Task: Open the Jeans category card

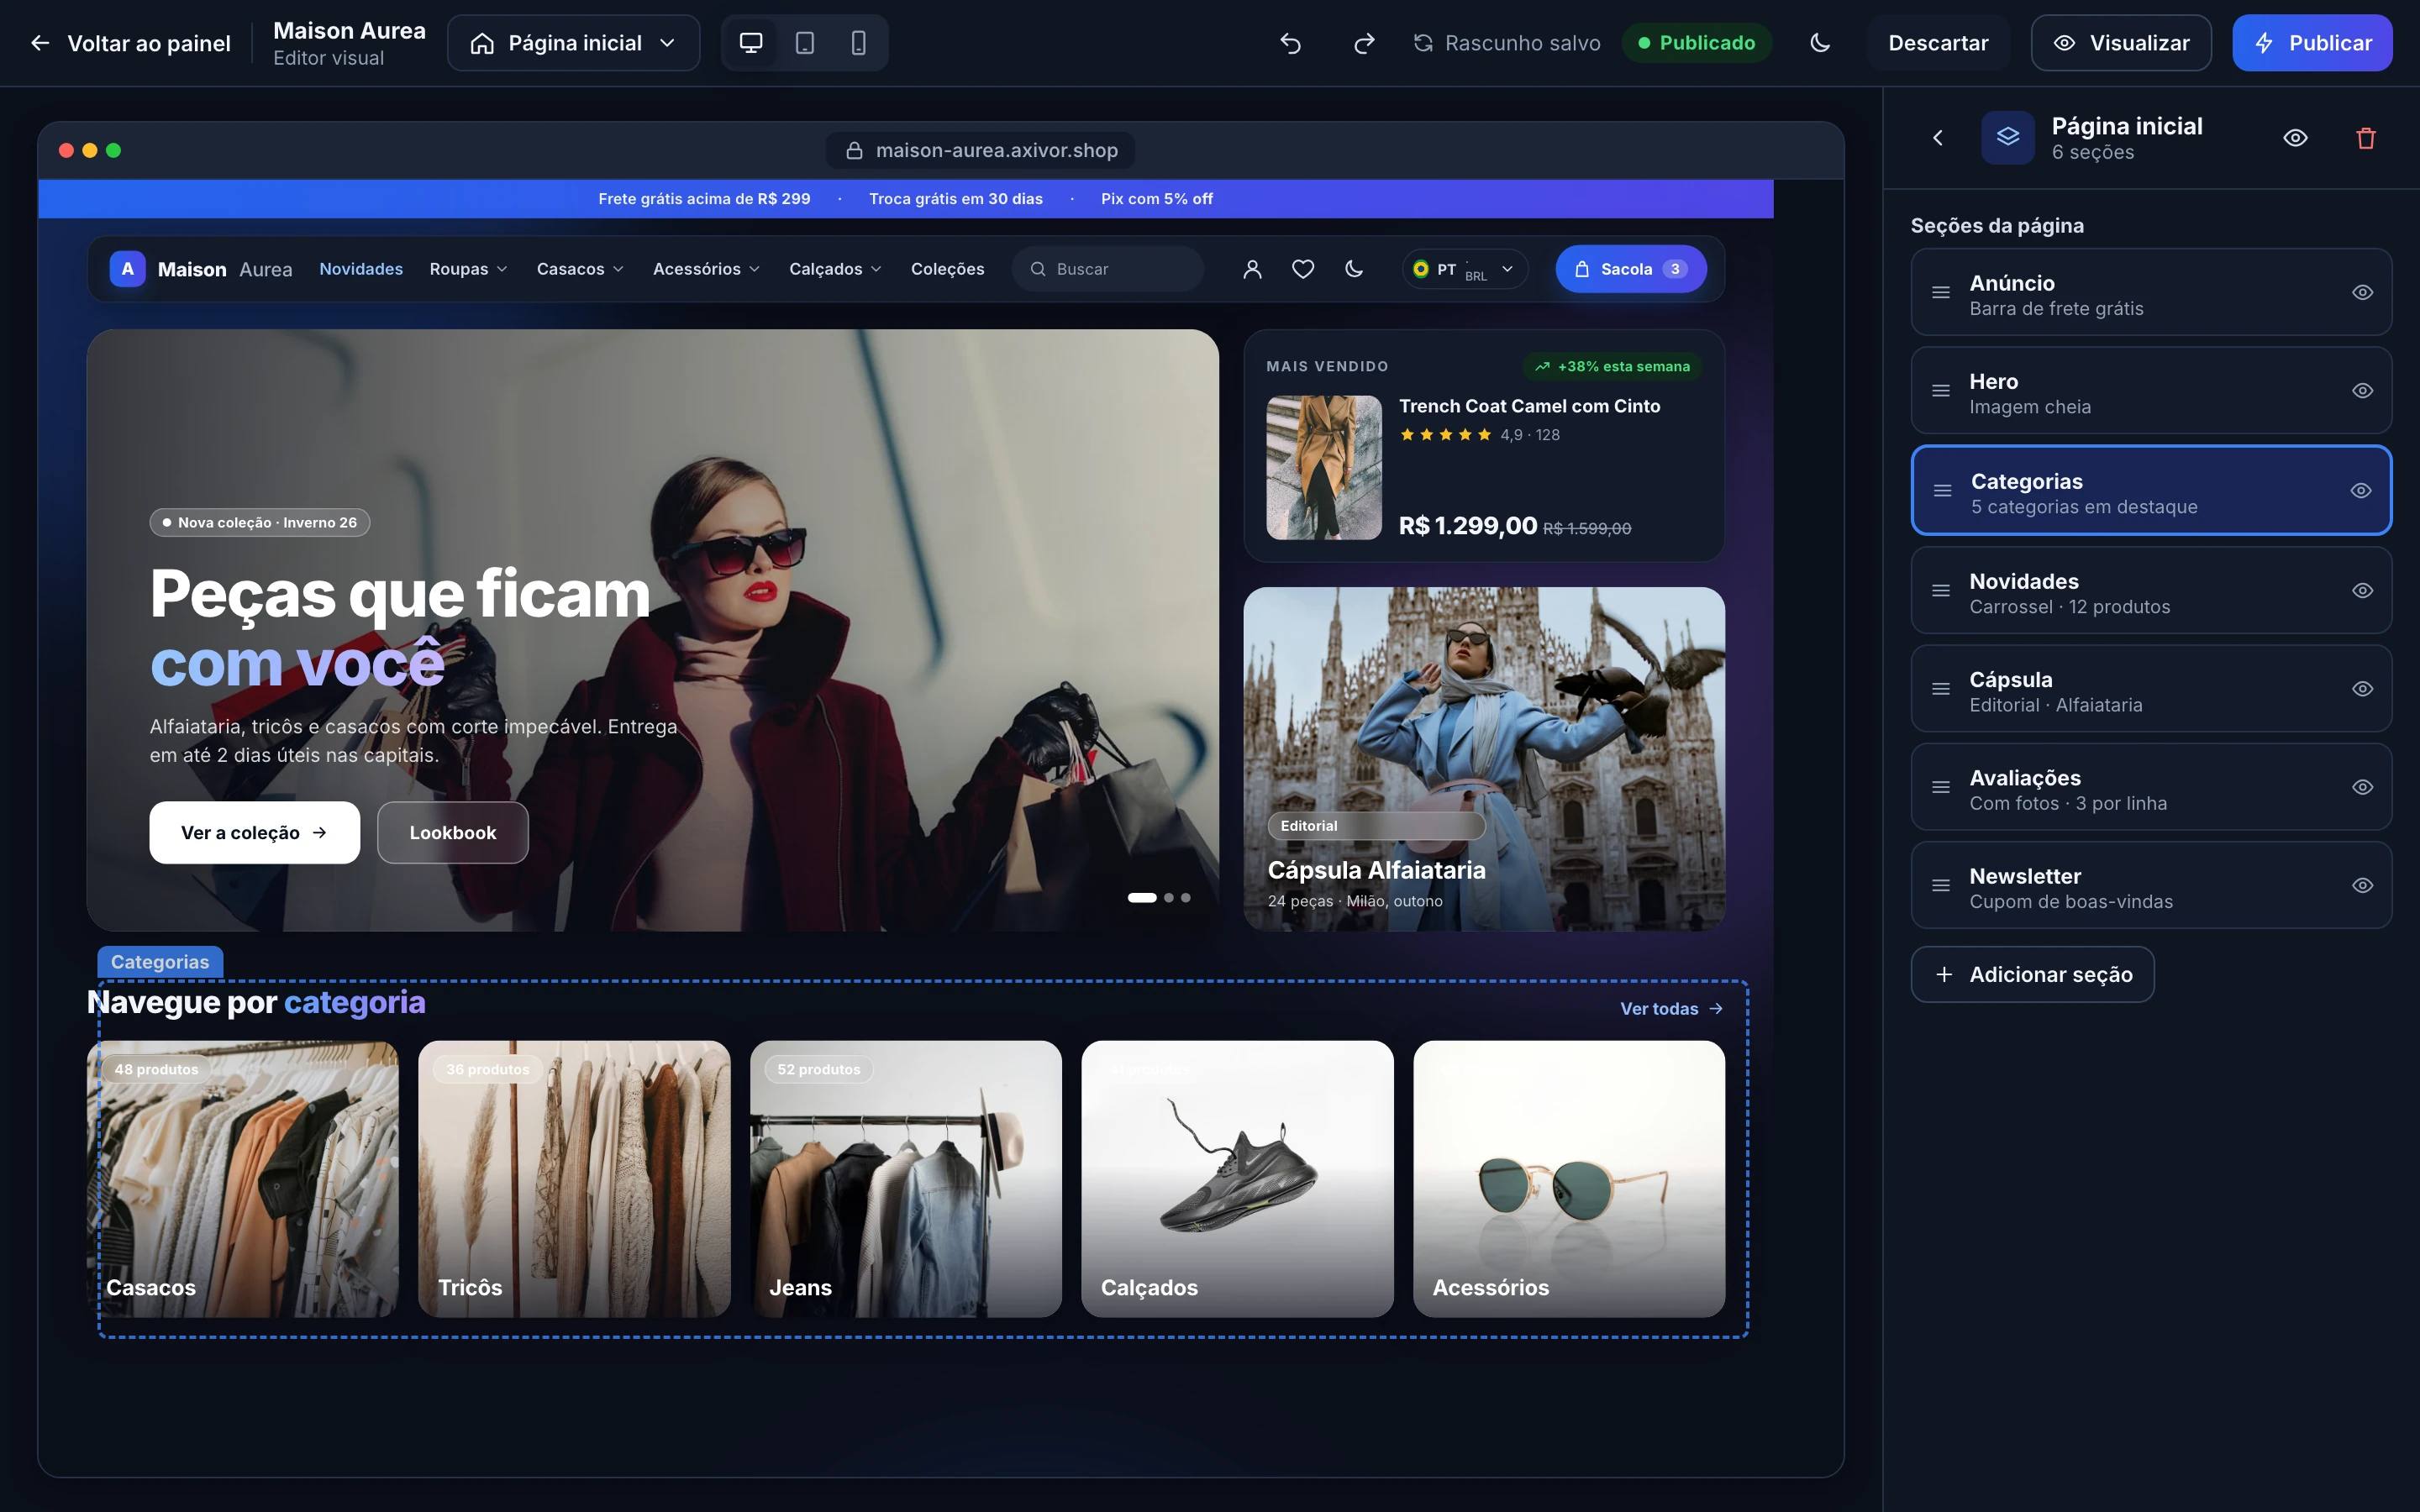Action: click(x=906, y=1179)
